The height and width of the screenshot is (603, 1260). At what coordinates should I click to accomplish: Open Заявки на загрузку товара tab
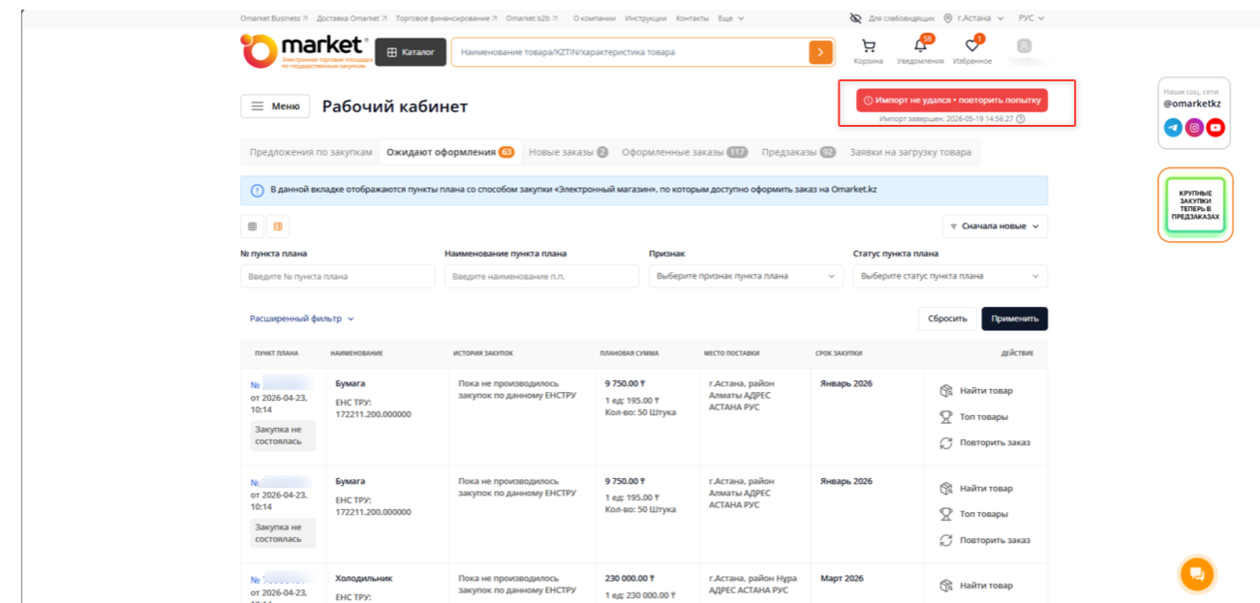[x=910, y=152]
